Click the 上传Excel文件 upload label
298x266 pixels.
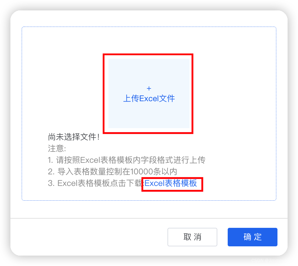click(149, 99)
